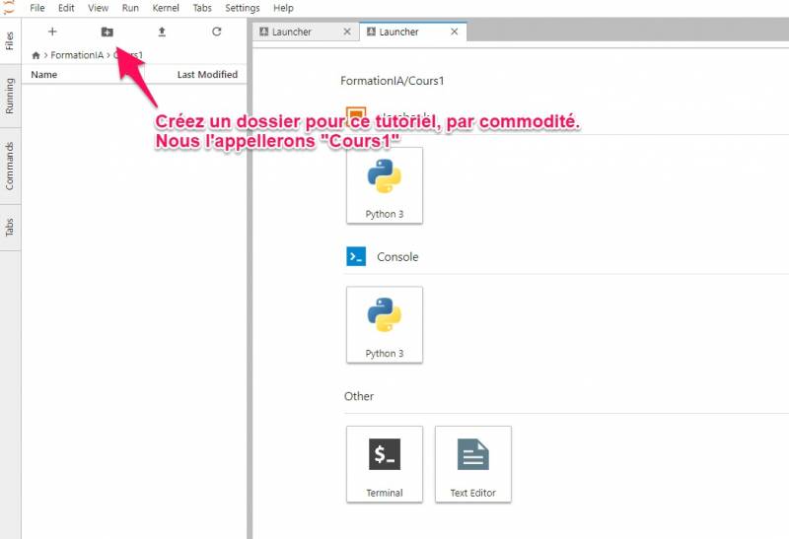Open the Settings menu
The width and height of the screenshot is (789, 539).
(x=243, y=8)
